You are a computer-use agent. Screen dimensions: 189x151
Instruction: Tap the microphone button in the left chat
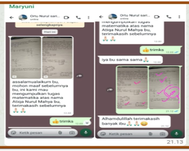pyautogui.click(x=86, y=133)
